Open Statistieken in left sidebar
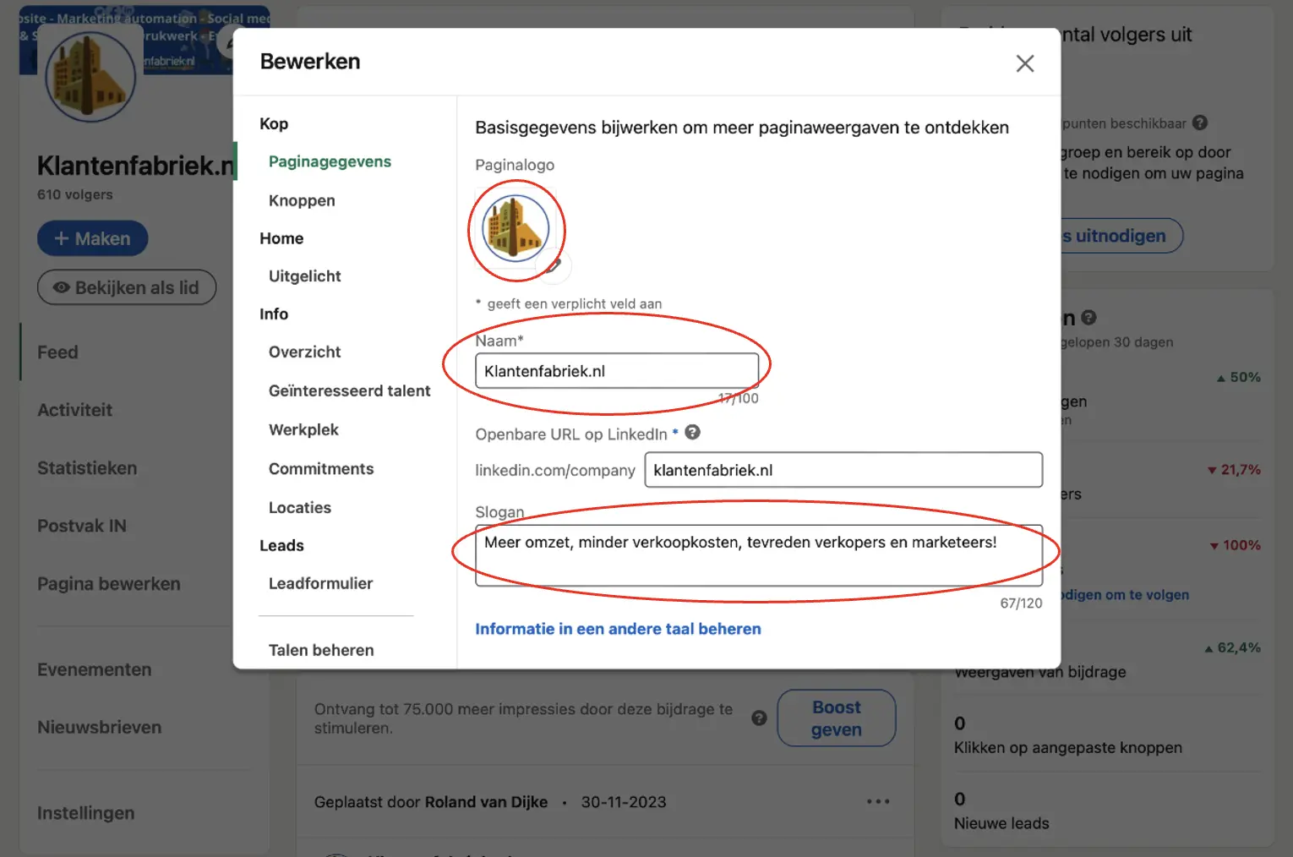Screen dimensions: 1293x857 pyautogui.click(x=87, y=468)
